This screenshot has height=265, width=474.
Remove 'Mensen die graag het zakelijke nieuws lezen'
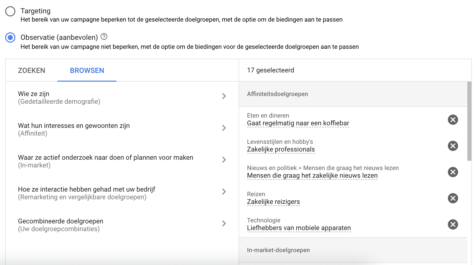[x=453, y=172]
